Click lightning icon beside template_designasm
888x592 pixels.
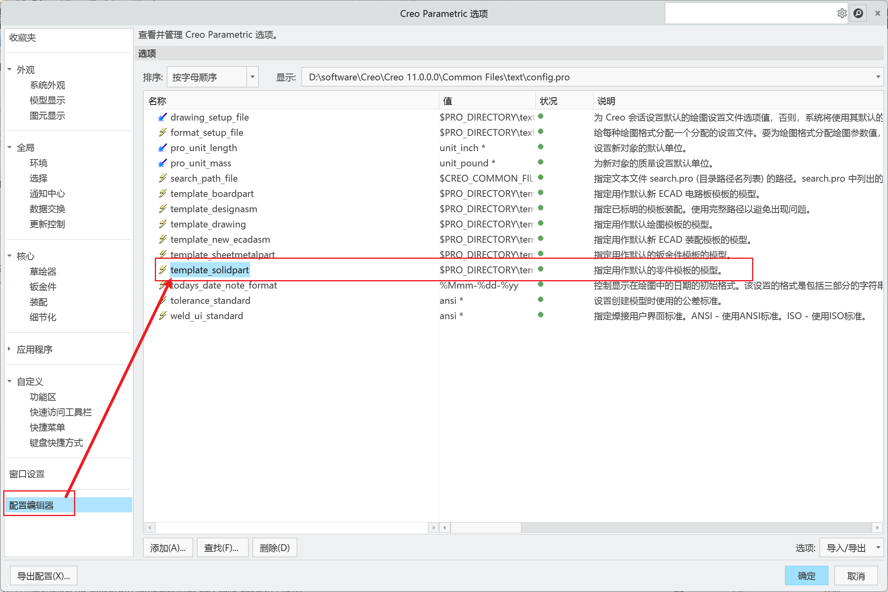coord(162,209)
